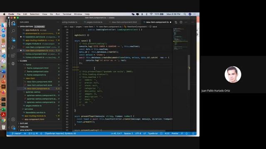This screenshot has height=149, width=266.
Task: Collapse the new-item folder in explorer
Action: 30,78
